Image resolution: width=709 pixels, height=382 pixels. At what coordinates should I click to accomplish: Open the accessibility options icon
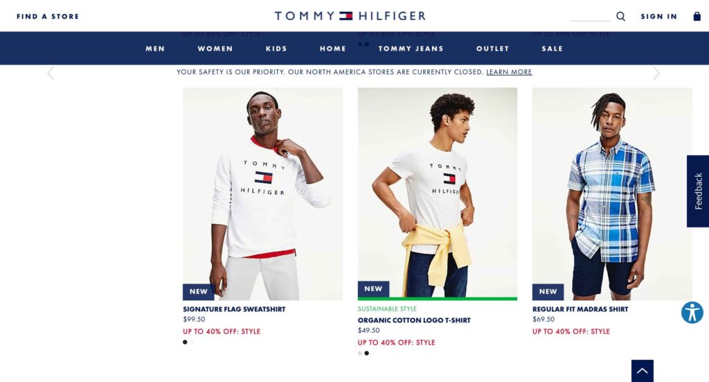coord(692,312)
